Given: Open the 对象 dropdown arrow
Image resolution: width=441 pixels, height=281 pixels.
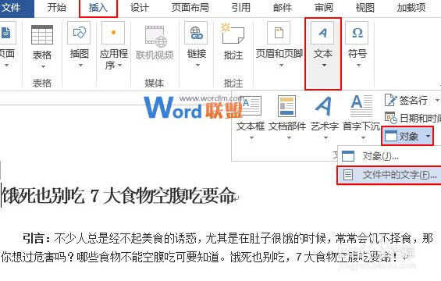Looking at the screenshot, I should (x=428, y=136).
